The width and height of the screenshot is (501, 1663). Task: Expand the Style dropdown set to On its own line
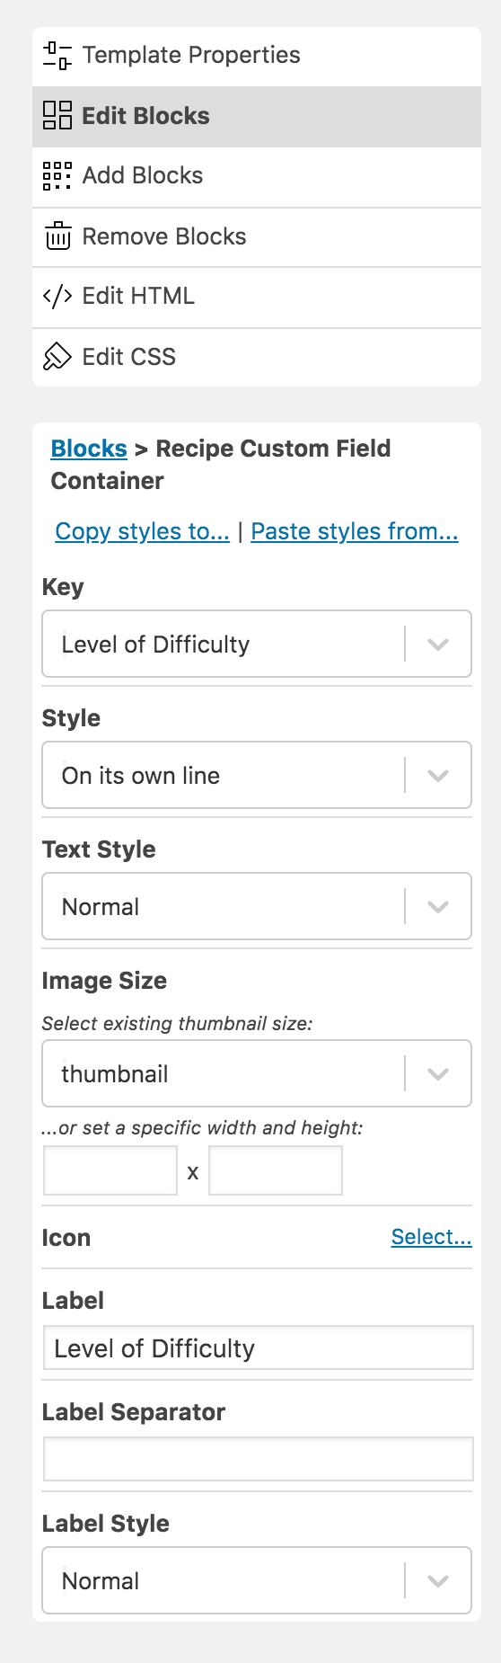pos(257,775)
